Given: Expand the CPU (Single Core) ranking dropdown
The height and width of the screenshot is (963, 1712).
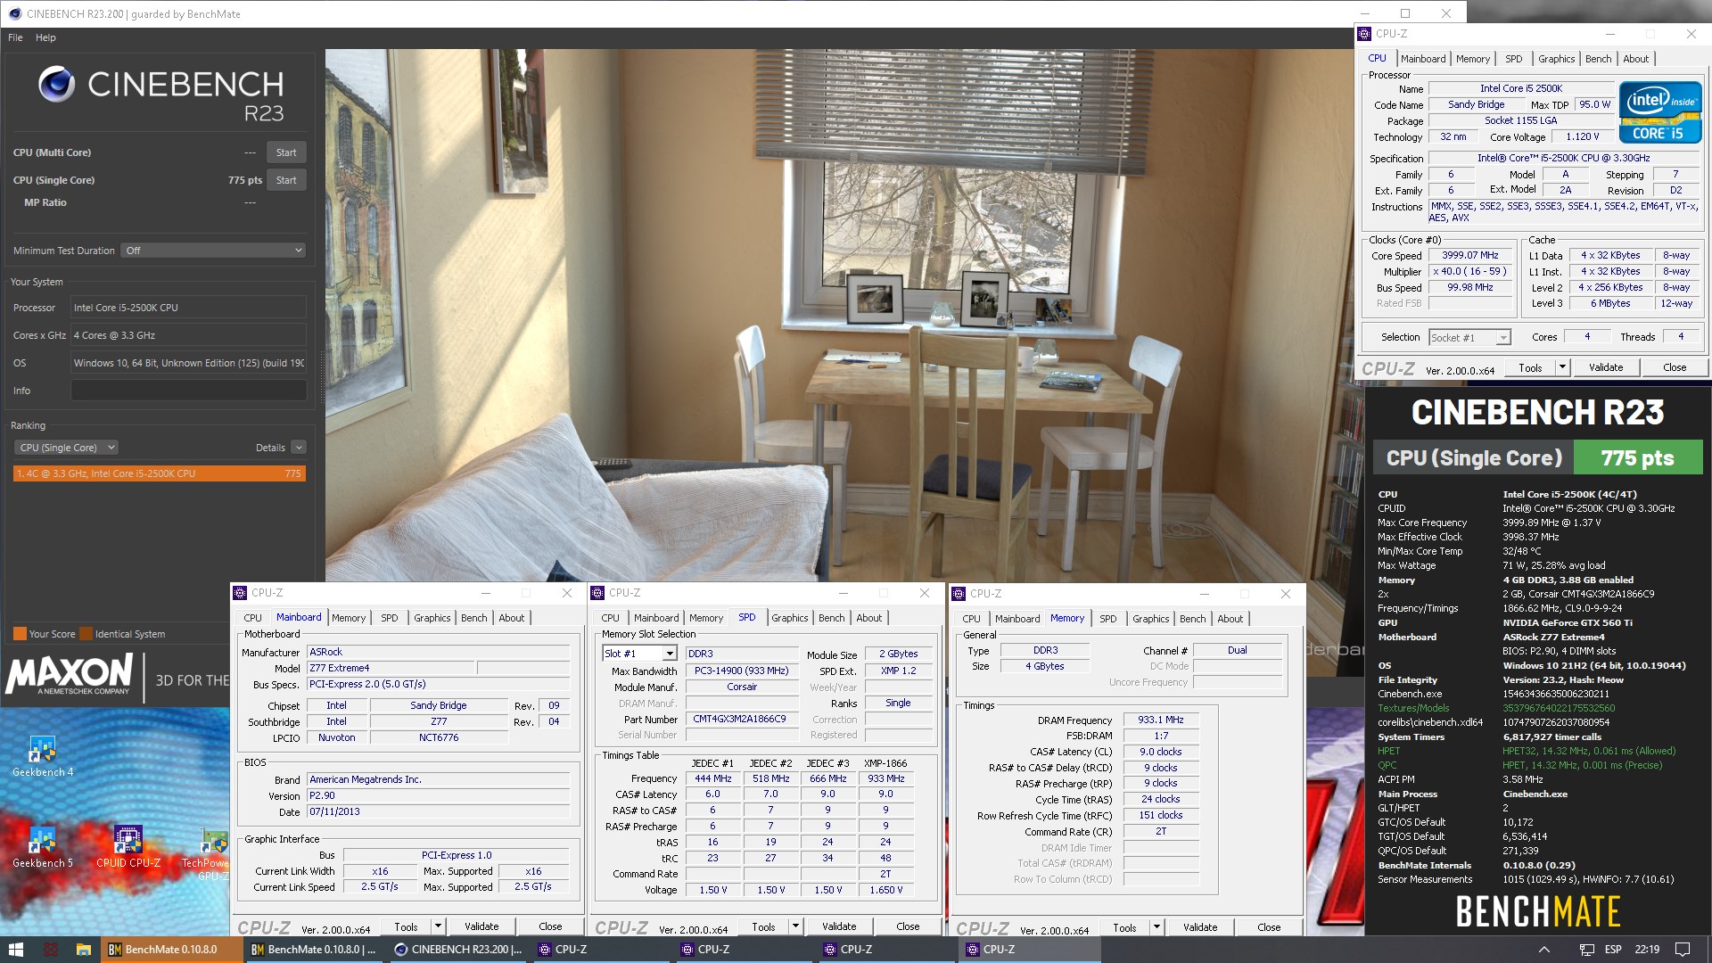Looking at the screenshot, I should pos(68,448).
